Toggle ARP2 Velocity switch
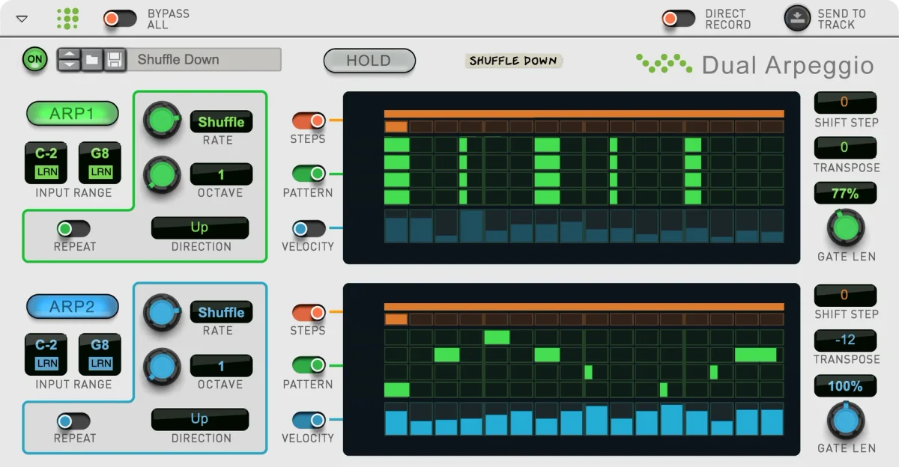The height and width of the screenshot is (467, 899). point(309,420)
